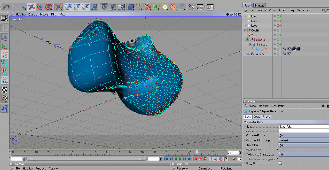Click the blue material sphere tag
This screenshot has width=329, height=170.
tap(298, 49)
